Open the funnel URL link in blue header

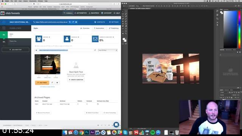coord(51,22)
